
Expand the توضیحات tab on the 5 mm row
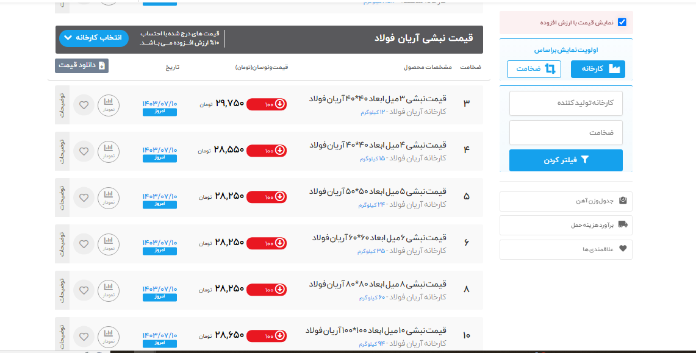[62, 197]
